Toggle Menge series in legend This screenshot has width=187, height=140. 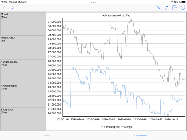(x=127, y=127)
